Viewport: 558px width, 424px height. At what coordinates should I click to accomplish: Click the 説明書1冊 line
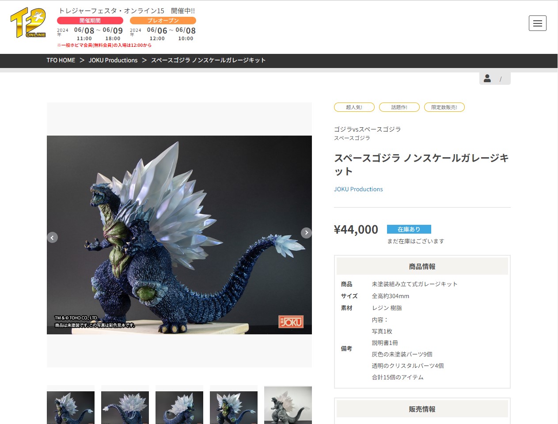385,343
